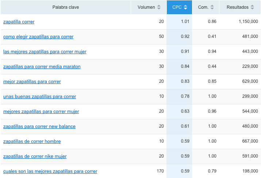This screenshot has height=178, width=261.
Task: Open 'cuales son las mejores zapatillas' link
Action: point(50,171)
